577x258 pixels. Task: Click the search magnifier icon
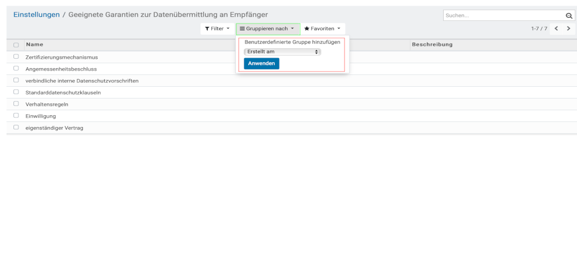(569, 16)
